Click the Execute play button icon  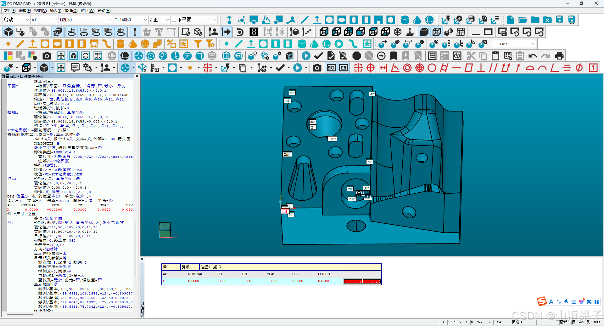(x=306, y=56)
